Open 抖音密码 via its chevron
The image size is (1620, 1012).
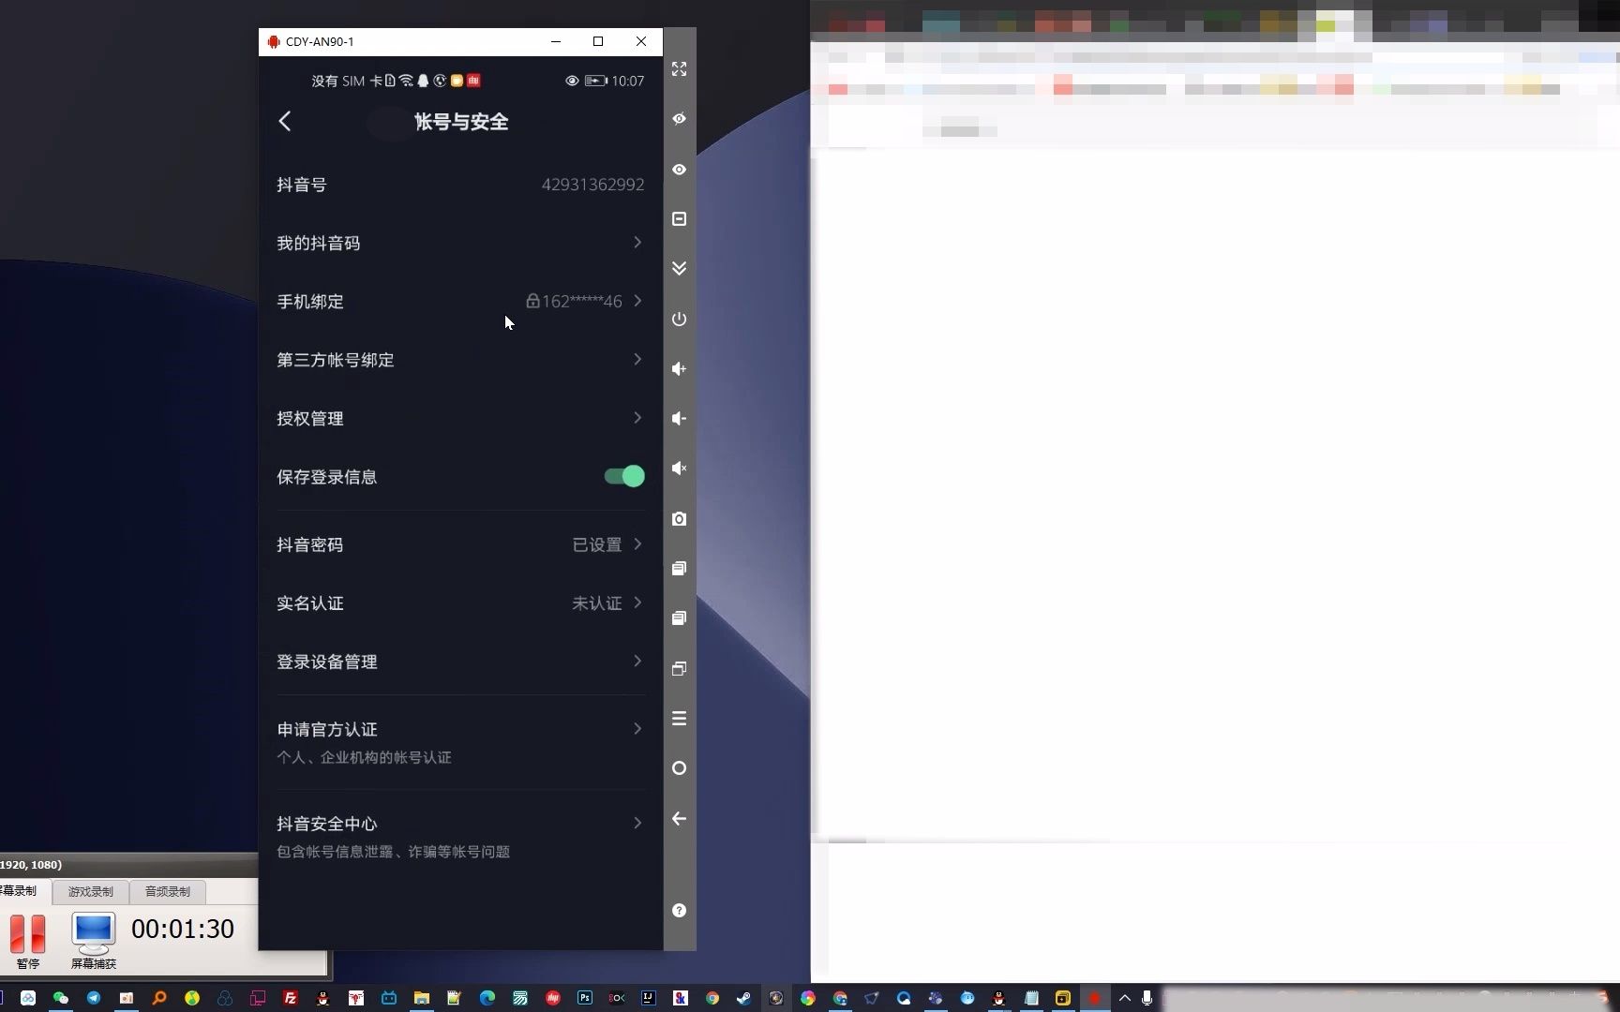637,544
